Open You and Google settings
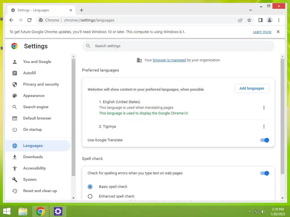290x217 pixels. click(38, 62)
